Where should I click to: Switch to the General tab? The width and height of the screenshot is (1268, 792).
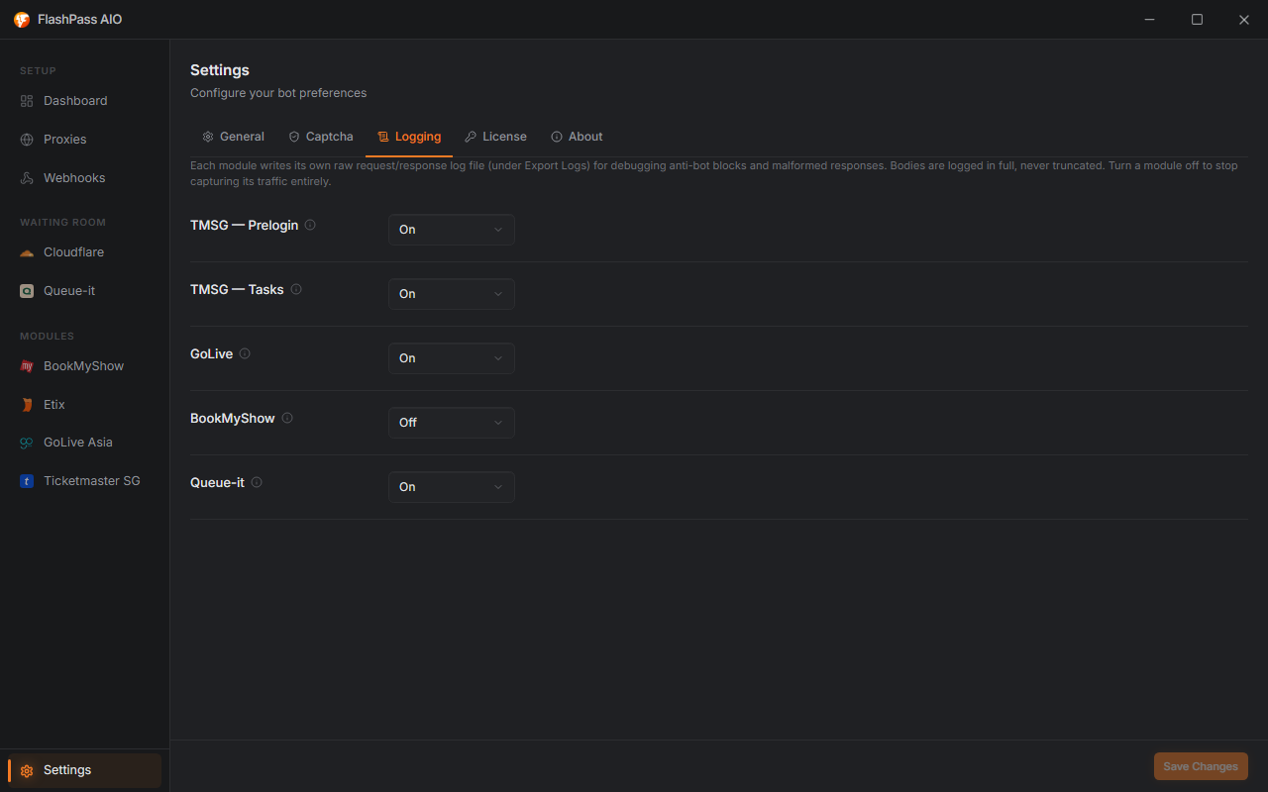[233, 137]
